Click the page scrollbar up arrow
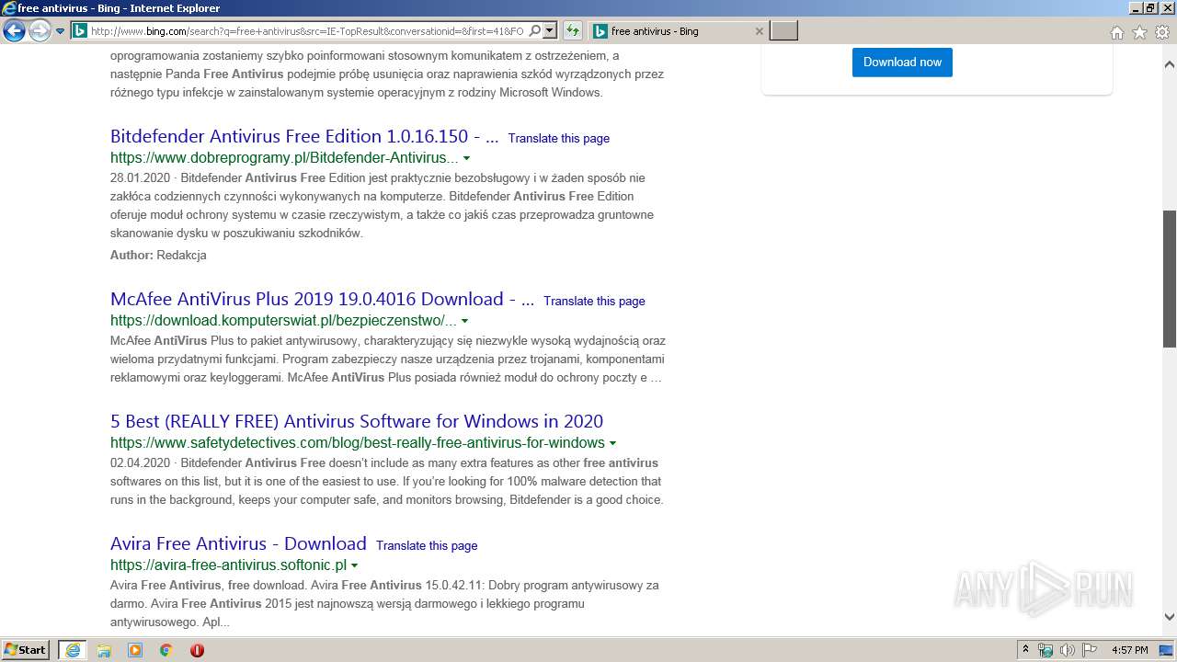The height and width of the screenshot is (662, 1177). [1170, 65]
